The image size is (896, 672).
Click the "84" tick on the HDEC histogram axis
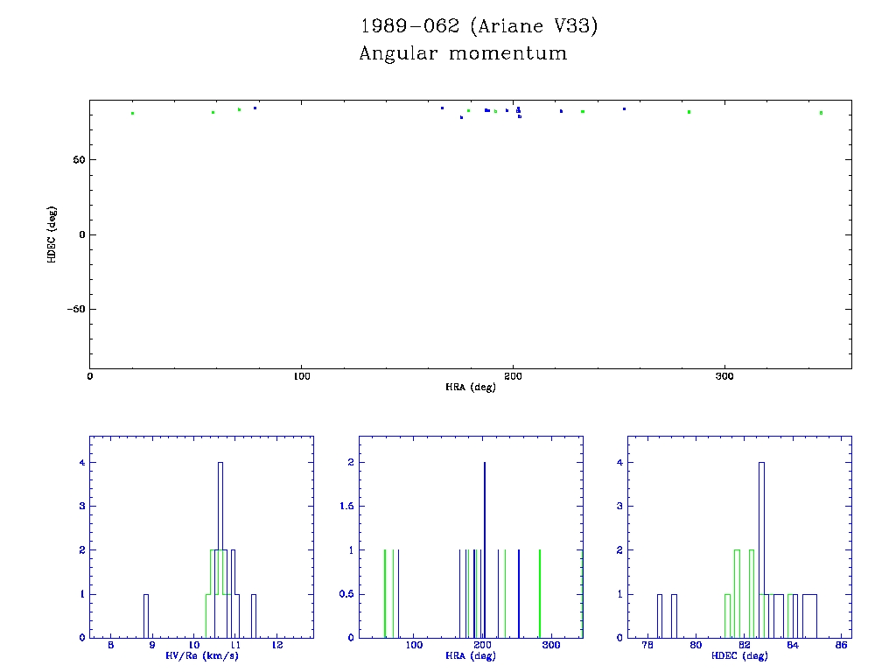793,645
